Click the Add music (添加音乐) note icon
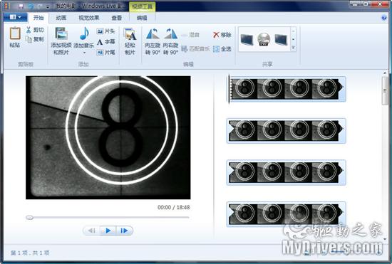The width and height of the screenshot is (392, 264). 84,33
